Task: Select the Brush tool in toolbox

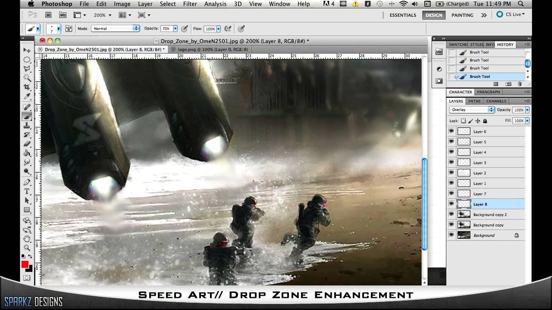Action: [27, 116]
